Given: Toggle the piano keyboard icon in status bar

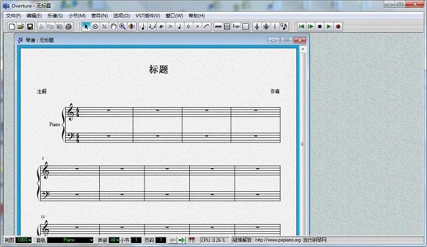Looking at the screenshot, I should click(192, 240).
